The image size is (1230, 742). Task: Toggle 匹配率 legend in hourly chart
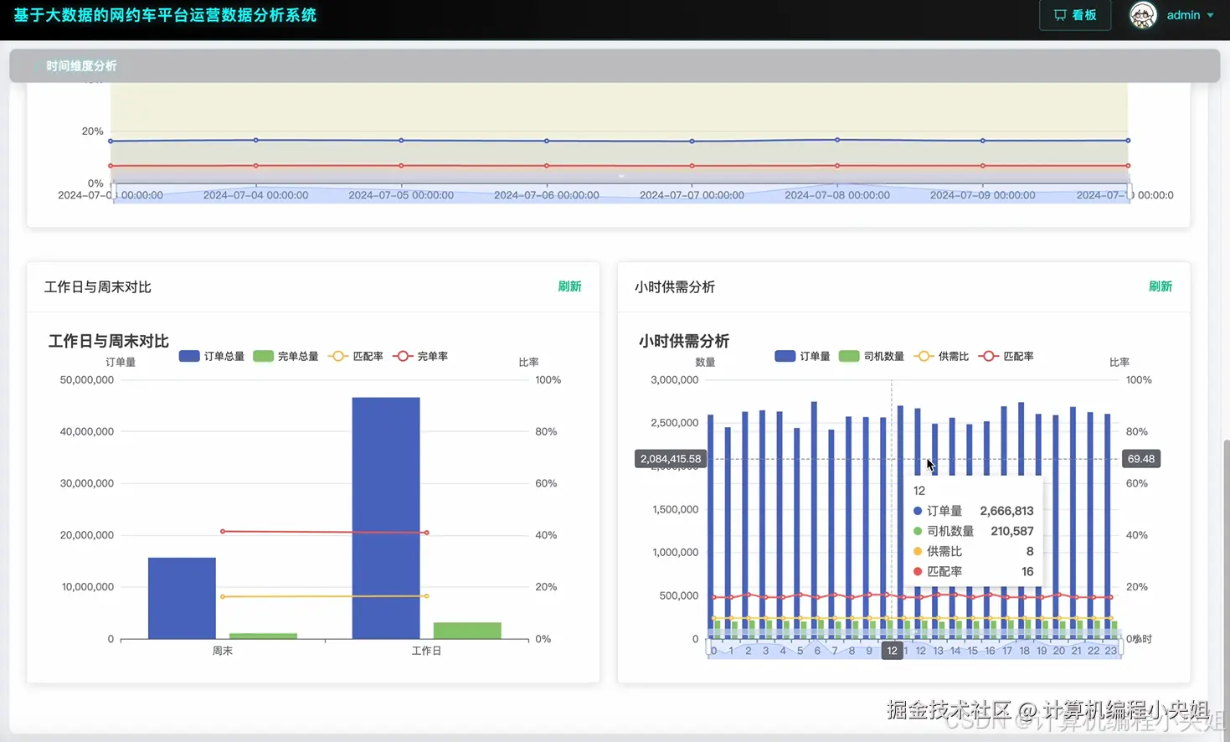pos(1006,356)
